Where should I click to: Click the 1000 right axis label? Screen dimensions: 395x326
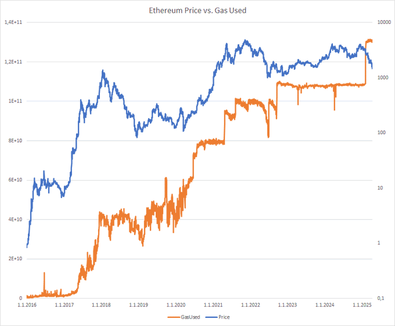(x=383, y=78)
